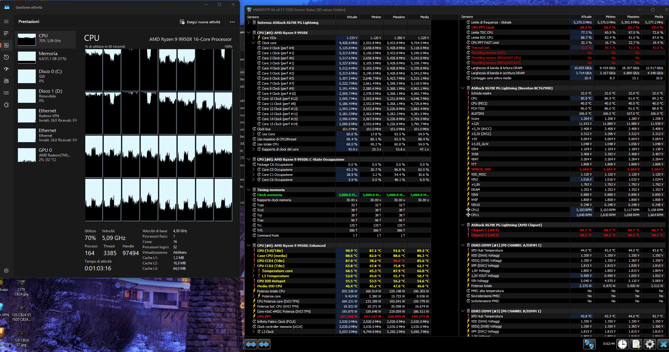This screenshot has width=669, height=352.
Task: Collapse the Timing memoria sensor group
Action: pyautogui.click(x=249, y=190)
